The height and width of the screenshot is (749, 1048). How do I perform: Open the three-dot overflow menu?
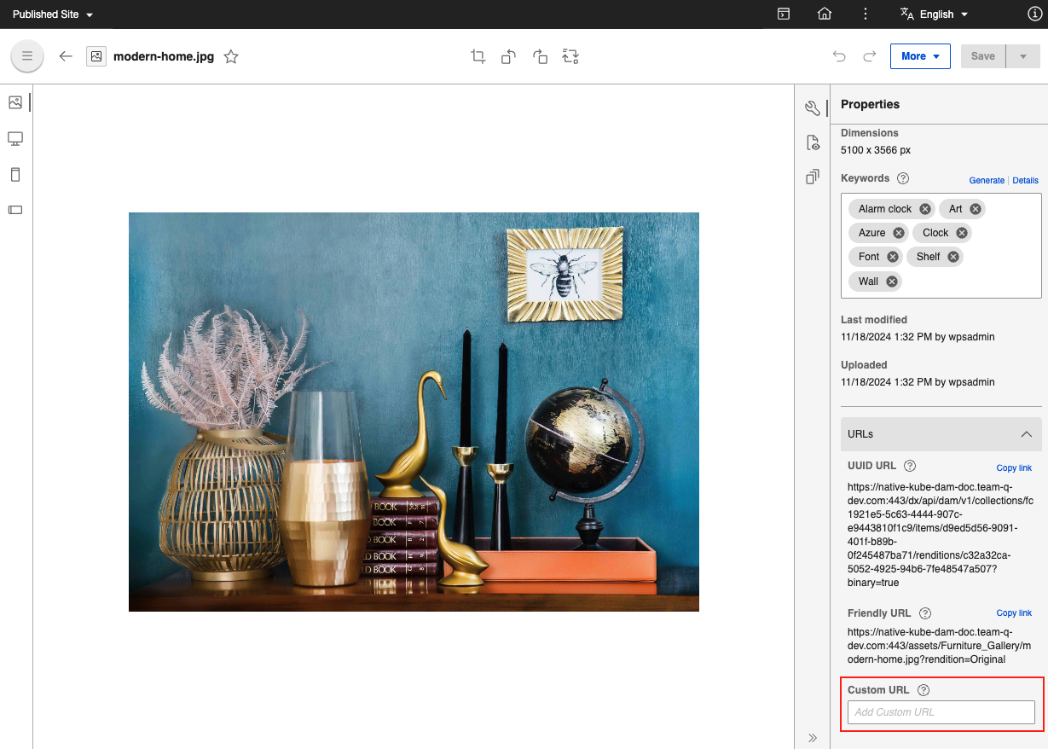(865, 14)
